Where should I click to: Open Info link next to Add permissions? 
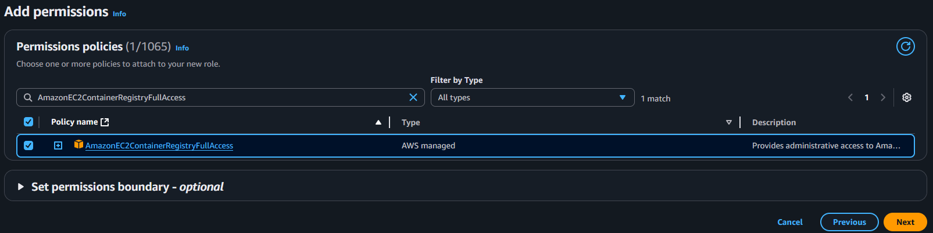click(119, 14)
